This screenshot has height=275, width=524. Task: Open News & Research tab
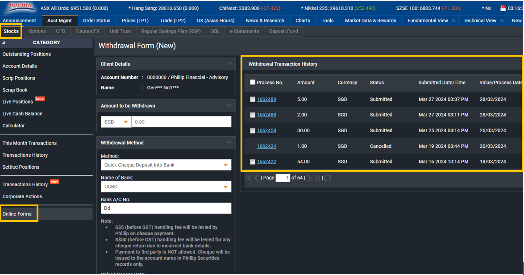[265, 21]
